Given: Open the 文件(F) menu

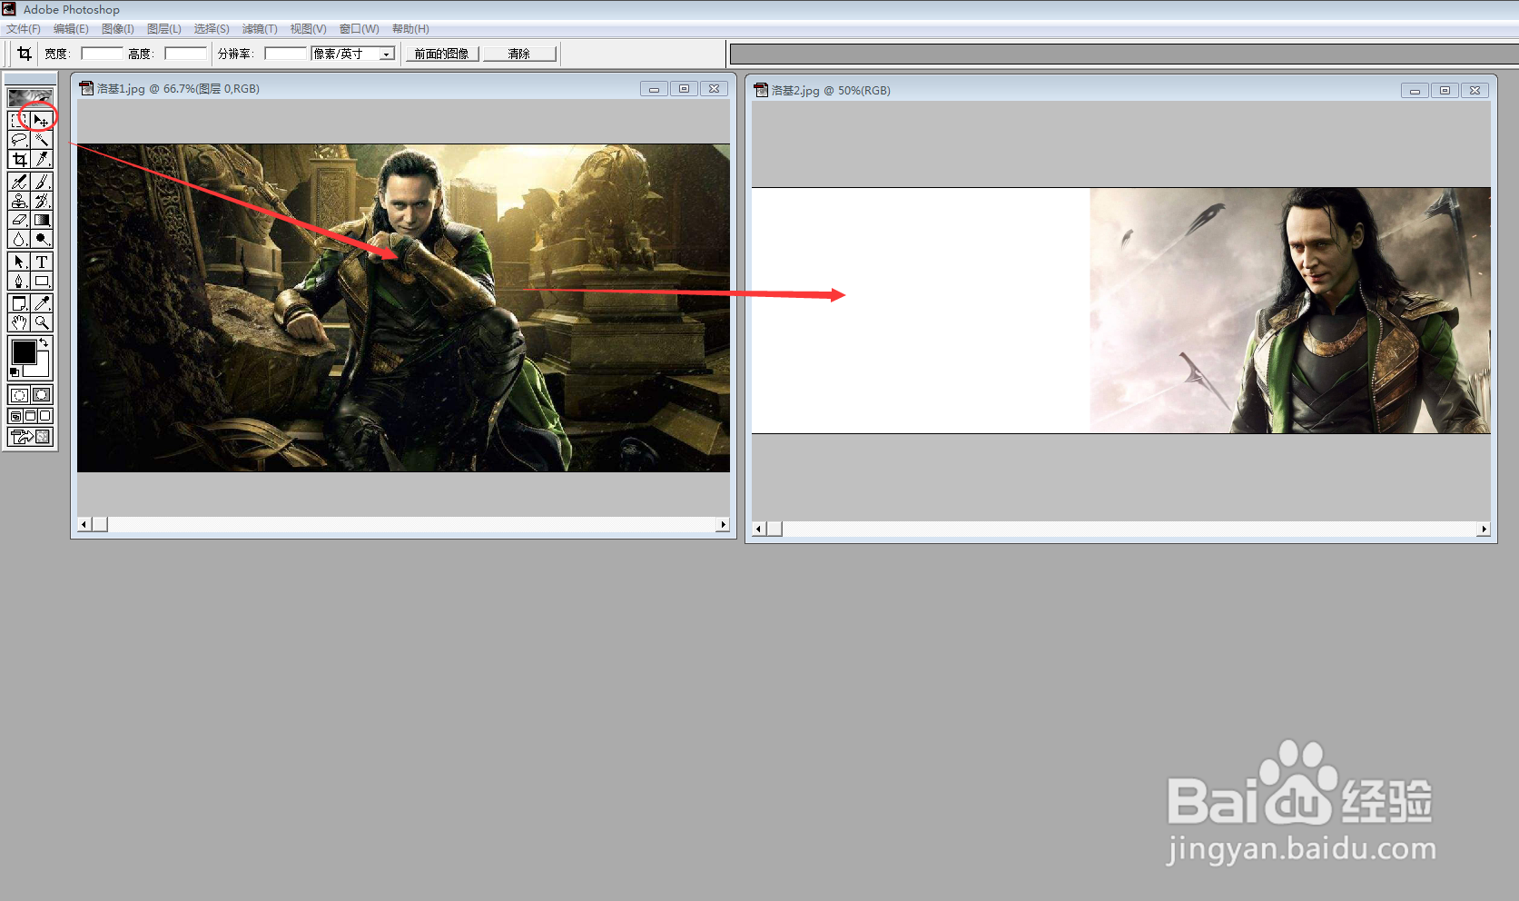Looking at the screenshot, I should pos(24,29).
